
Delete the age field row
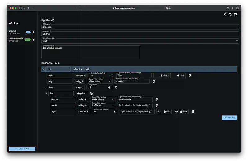[193, 111]
